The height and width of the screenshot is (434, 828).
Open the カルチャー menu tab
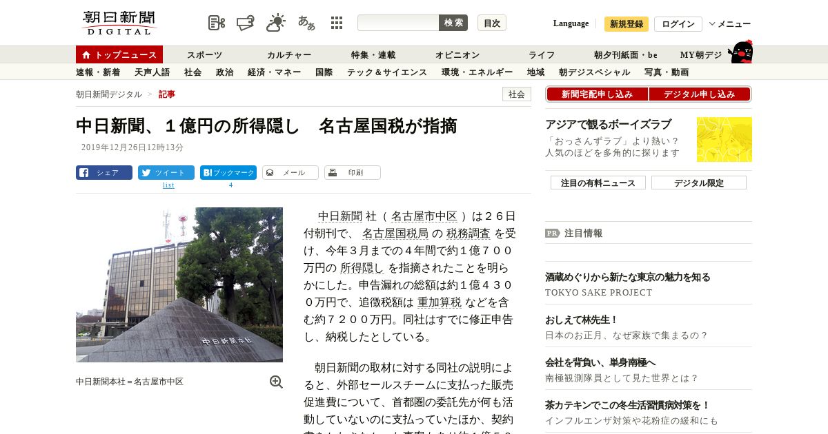point(289,55)
